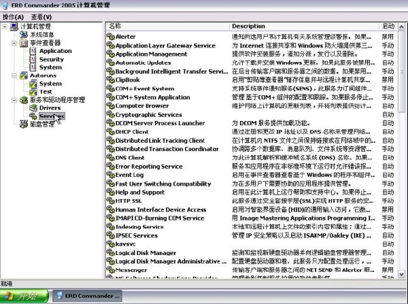Viewport: 408px width, 304px height.
Task: Select Application Layer Gateway Service row
Action: (165, 46)
